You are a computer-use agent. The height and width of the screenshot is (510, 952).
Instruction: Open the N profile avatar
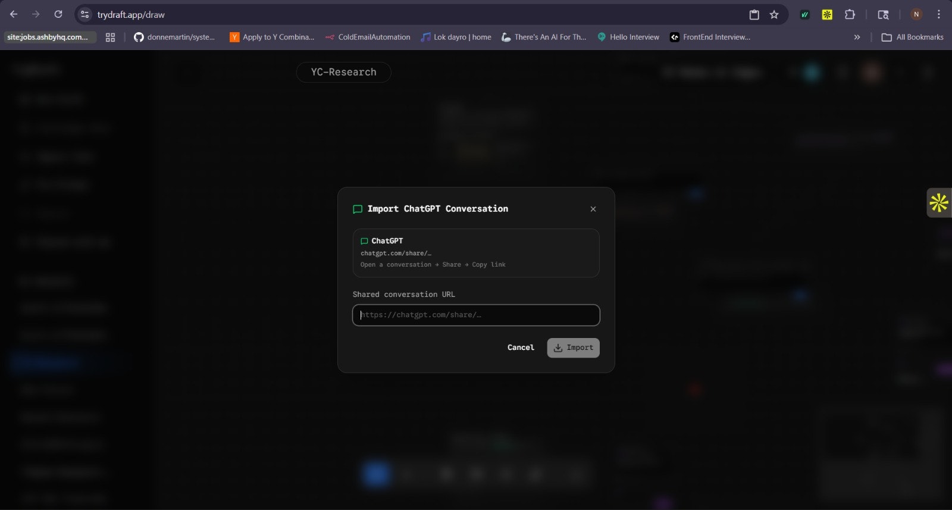click(916, 14)
